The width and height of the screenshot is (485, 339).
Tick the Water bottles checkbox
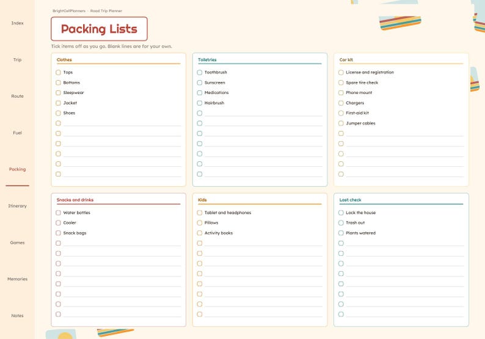coord(58,213)
